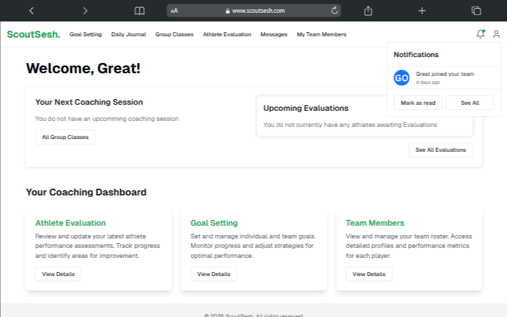Open the Goal Setting menu item
This screenshot has width=507, height=317.
[85, 34]
